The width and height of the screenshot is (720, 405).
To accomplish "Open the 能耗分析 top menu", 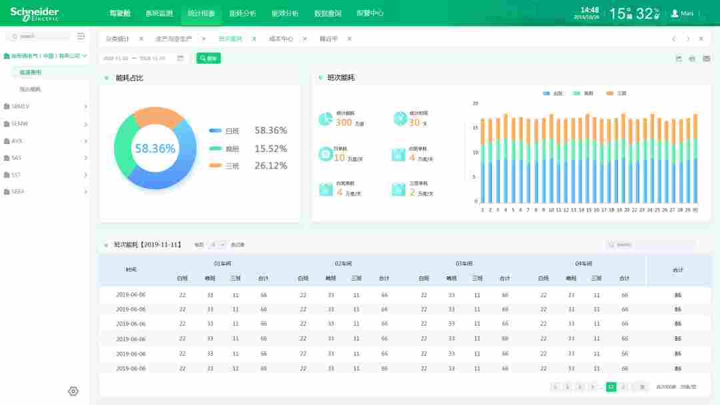I will pyautogui.click(x=242, y=13).
